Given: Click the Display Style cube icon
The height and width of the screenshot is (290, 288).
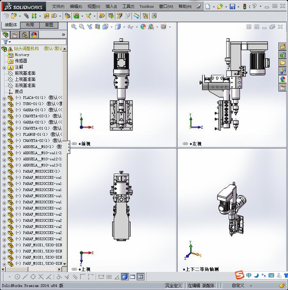Looking at the screenshot, I should (x=118, y=27).
